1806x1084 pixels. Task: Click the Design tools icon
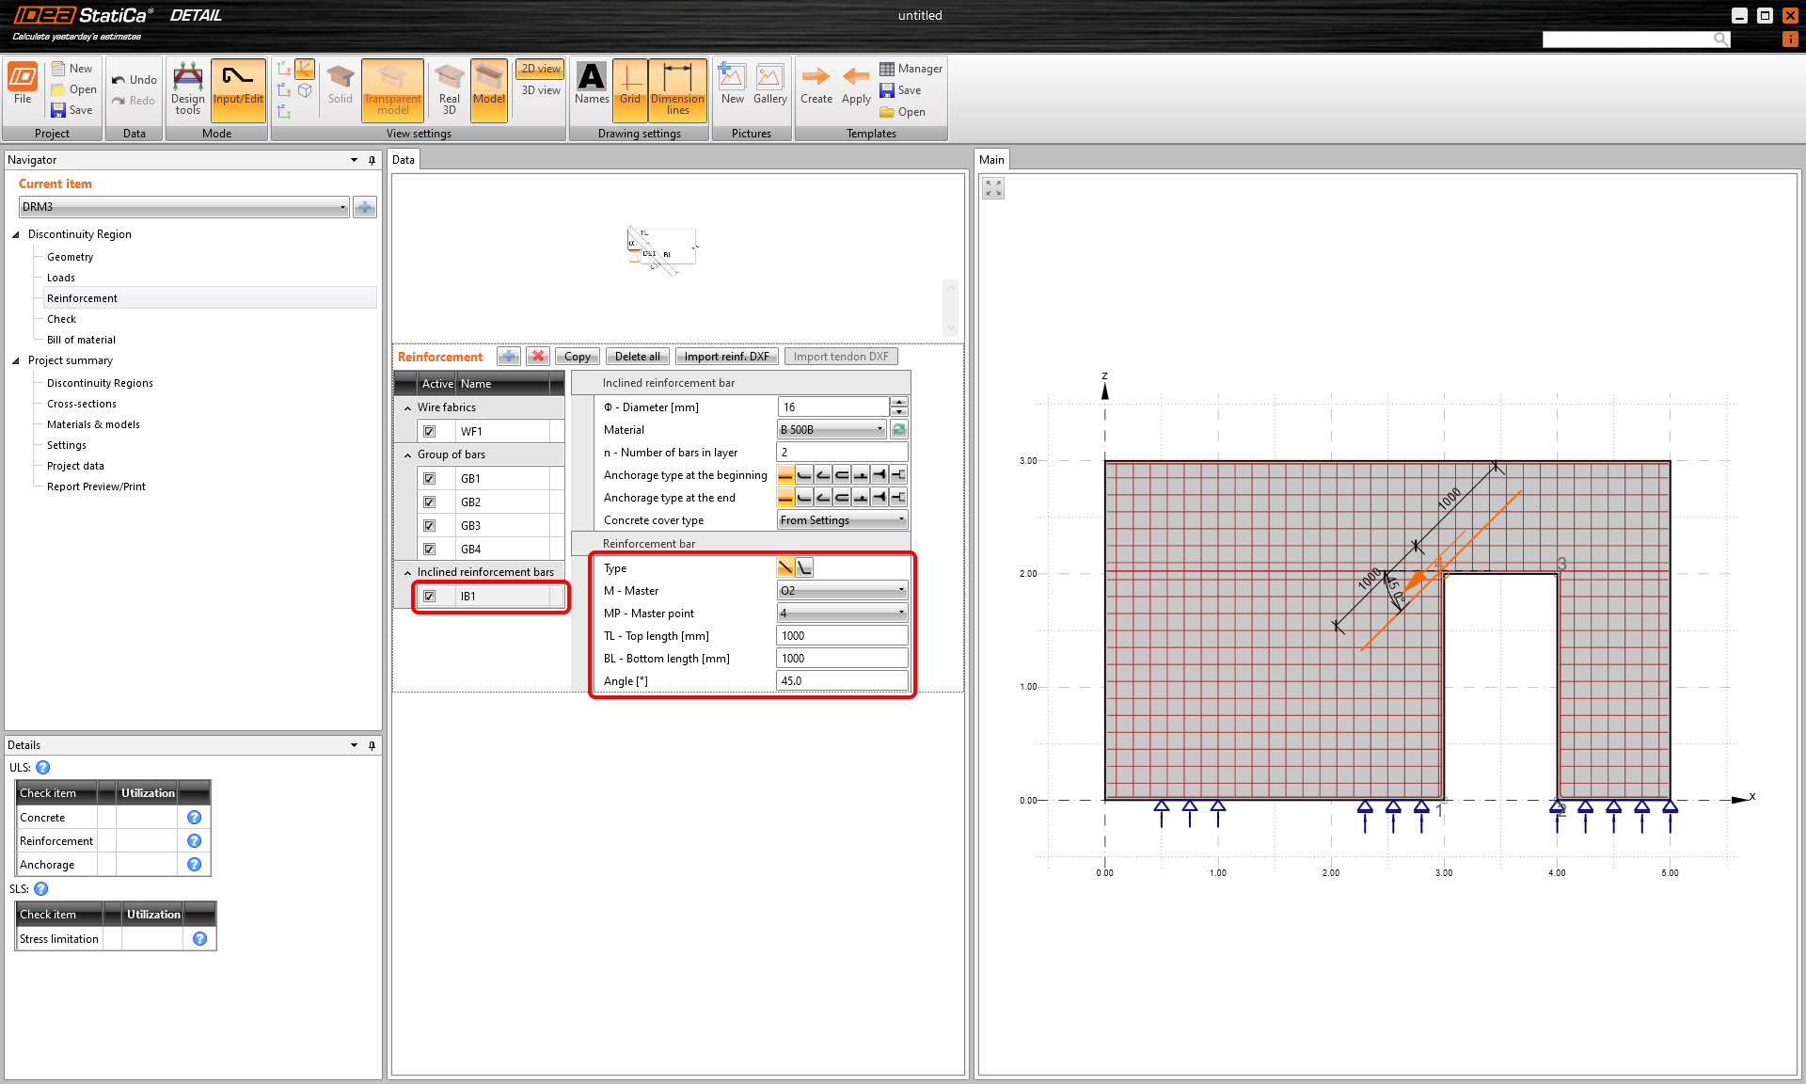coord(187,89)
